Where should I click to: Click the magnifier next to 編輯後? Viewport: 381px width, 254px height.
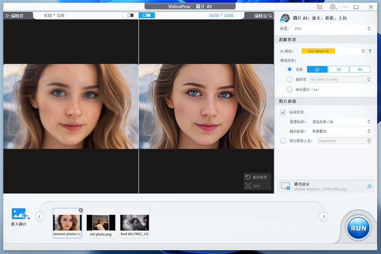click(270, 15)
